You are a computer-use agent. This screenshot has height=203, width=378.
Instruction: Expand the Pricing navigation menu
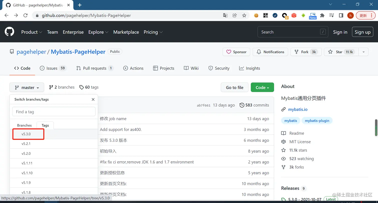[153, 32]
